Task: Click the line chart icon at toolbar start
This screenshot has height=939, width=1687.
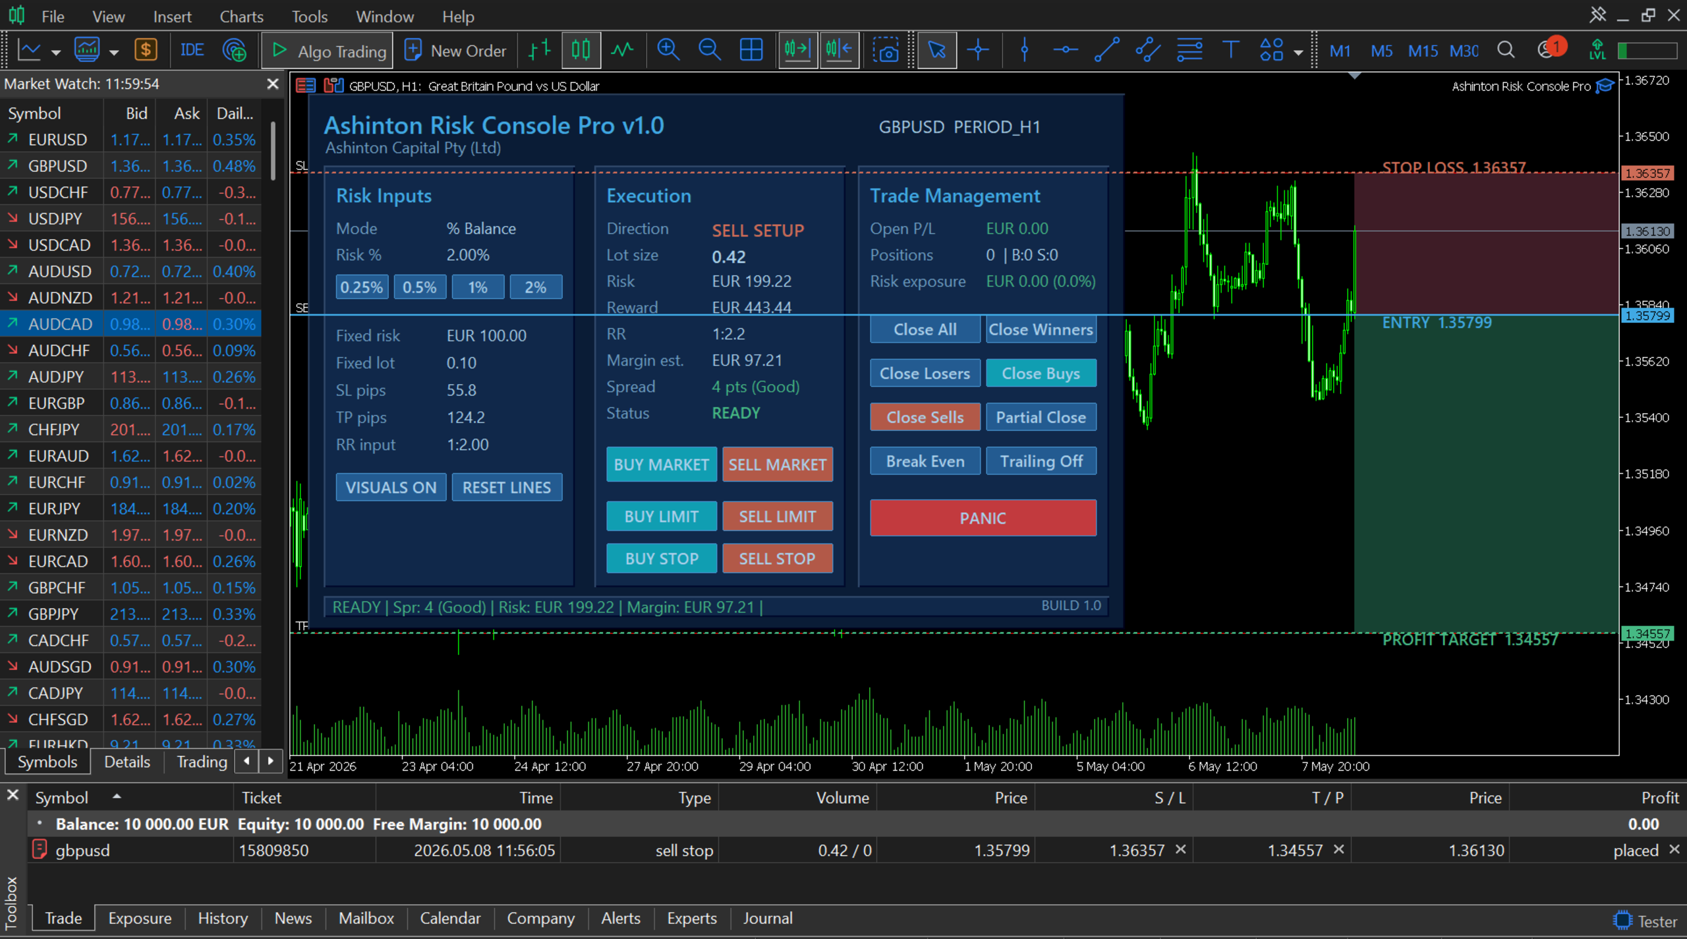Action: [x=30, y=50]
